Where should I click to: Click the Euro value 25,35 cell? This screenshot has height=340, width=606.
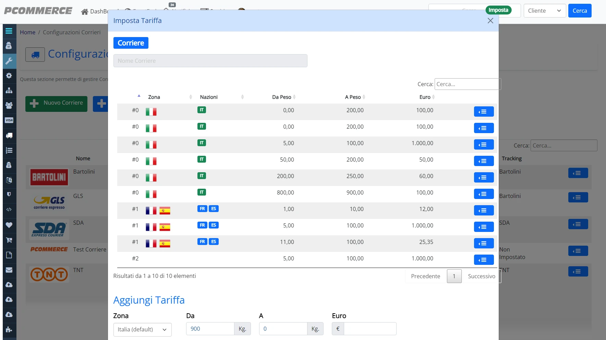426,242
